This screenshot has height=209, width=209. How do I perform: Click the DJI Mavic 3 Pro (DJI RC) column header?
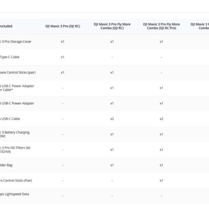[62, 26]
